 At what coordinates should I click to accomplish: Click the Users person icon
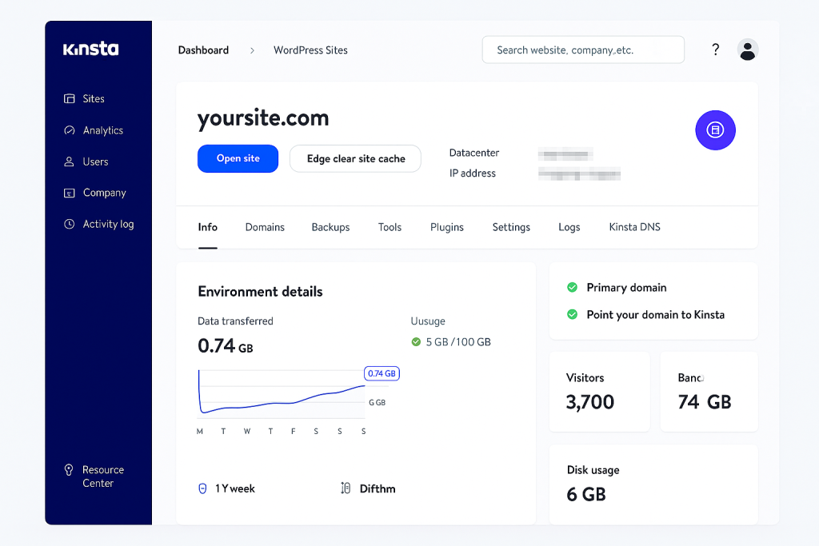pyautogui.click(x=69, y=161)
